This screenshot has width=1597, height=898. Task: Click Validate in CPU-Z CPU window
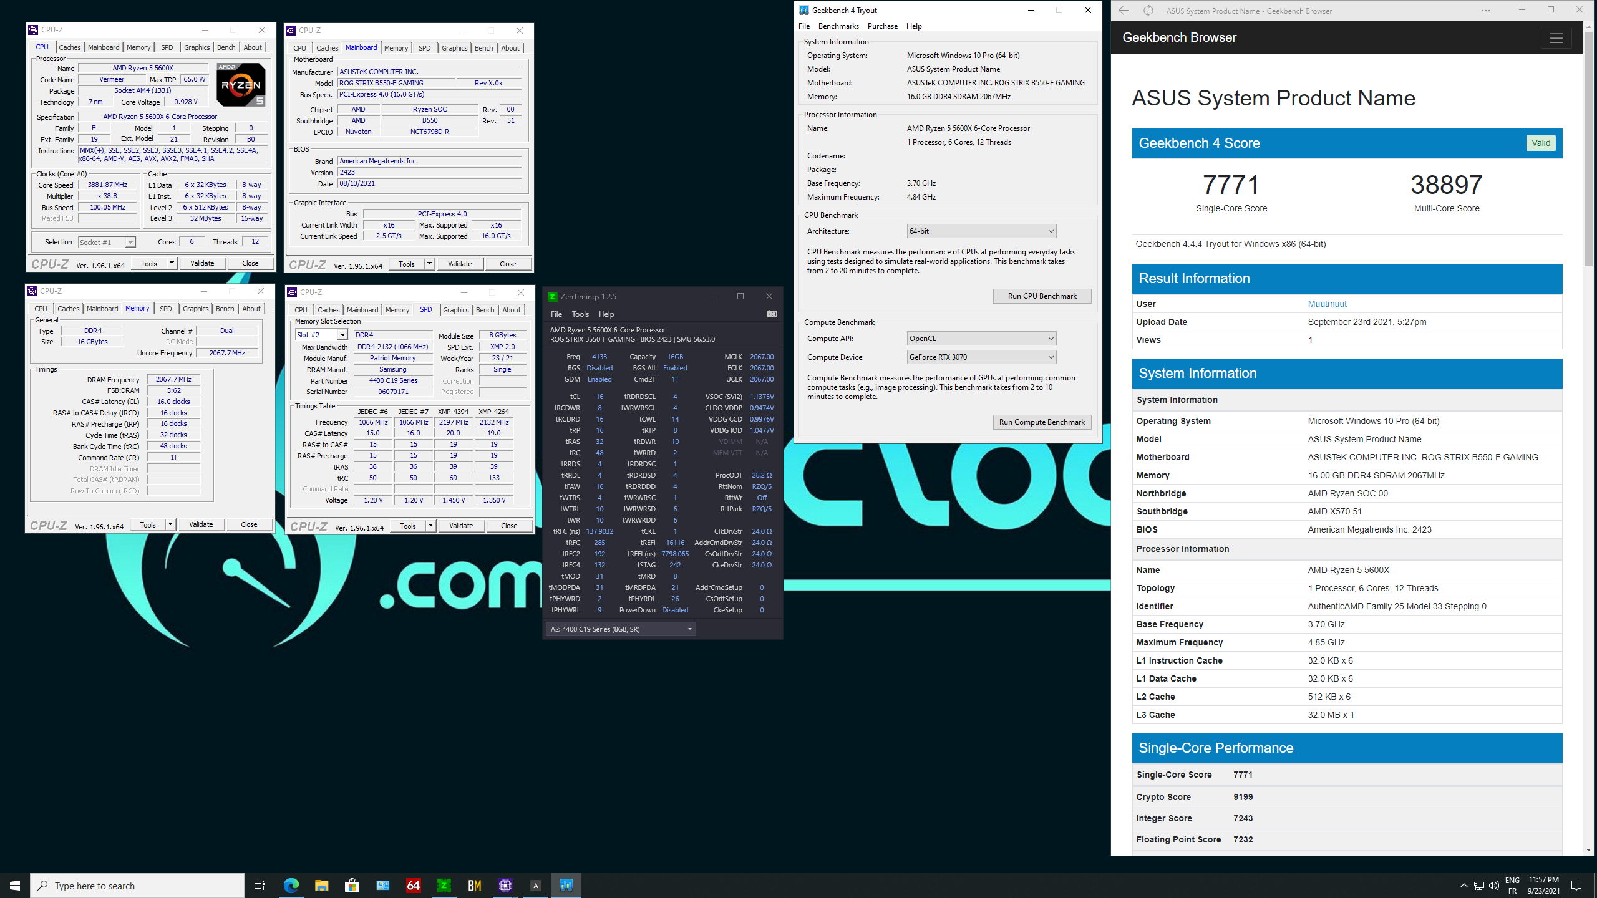[x=202, y=263]
